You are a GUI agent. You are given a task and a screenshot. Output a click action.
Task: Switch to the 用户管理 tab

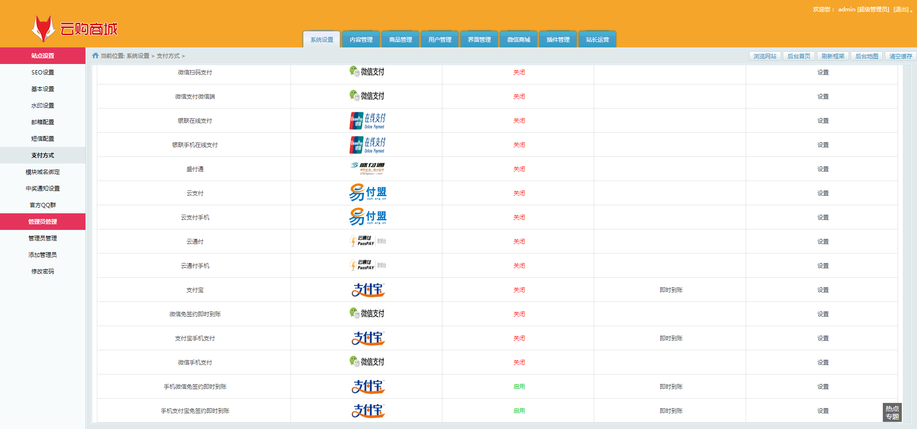tap(440, 40)
